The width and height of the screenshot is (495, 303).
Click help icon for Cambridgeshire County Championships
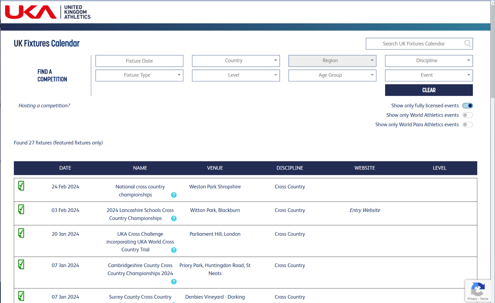(x=174, y=281)
